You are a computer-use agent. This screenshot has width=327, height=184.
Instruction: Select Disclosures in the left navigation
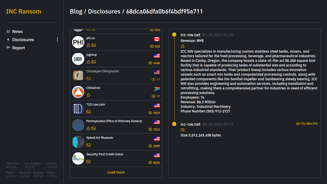tap(23, 40)
